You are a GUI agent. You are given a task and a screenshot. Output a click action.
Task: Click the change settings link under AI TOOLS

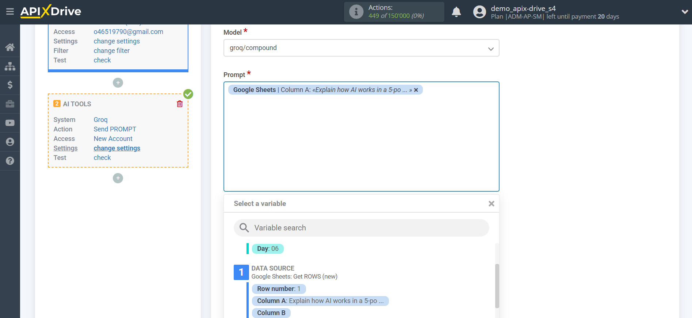117,148
